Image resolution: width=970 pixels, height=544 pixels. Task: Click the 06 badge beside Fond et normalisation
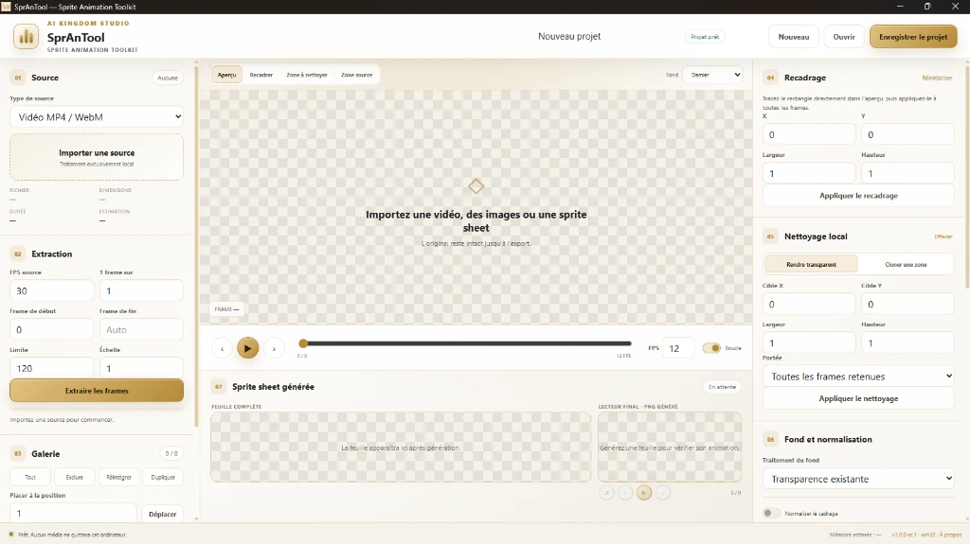coord(771,440)
